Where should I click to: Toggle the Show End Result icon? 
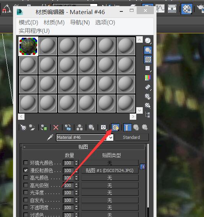pyautogui.click(x=127, y=127)
